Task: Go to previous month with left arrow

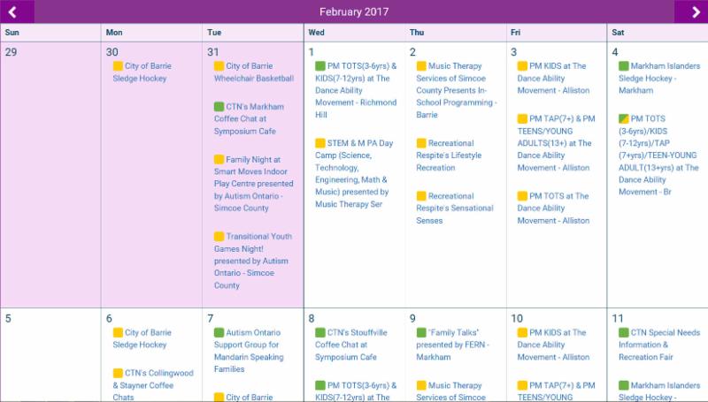Action: coord(17,11)
